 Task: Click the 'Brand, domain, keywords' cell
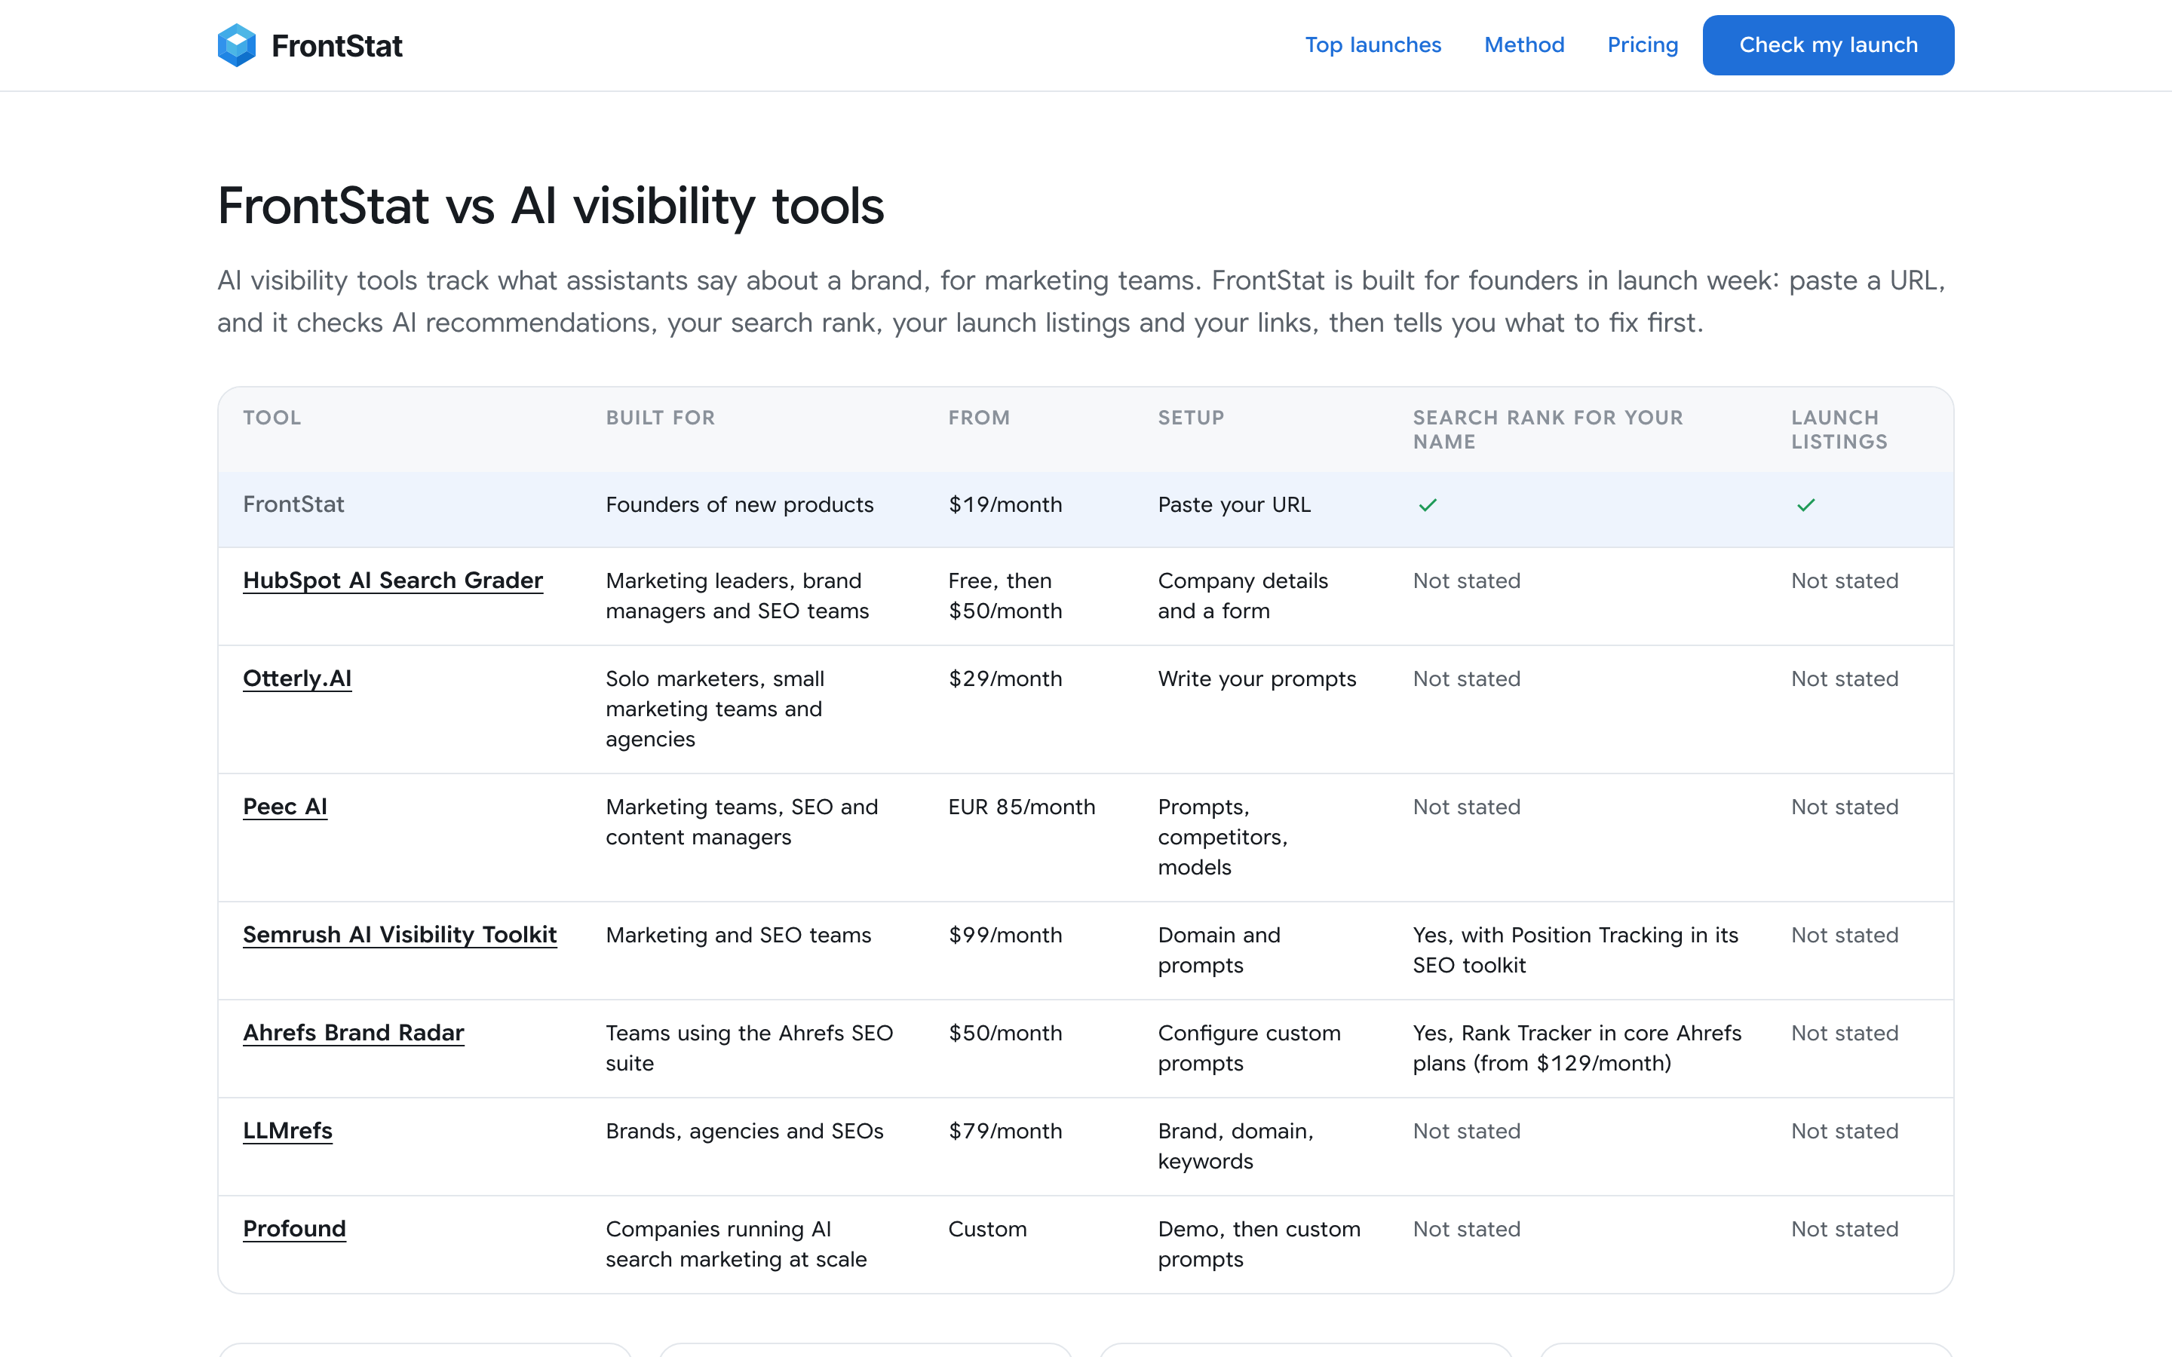tap(1236, 1146)
